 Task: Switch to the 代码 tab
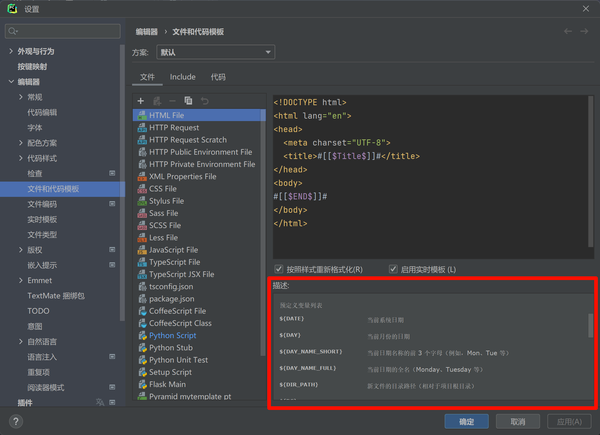pos(218,77)
